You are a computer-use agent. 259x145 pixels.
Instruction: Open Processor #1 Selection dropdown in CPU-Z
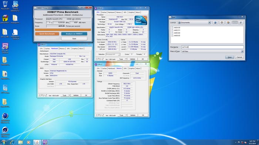[113, 54]
